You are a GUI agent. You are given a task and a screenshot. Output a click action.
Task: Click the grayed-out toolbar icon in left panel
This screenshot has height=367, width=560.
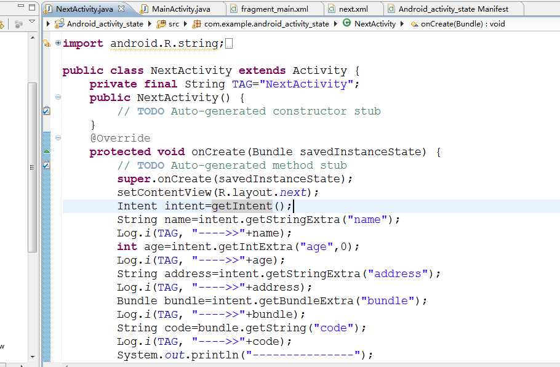[18, 24]
